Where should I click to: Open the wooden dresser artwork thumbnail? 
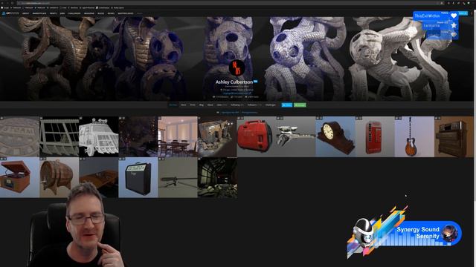tap(454, 136)
